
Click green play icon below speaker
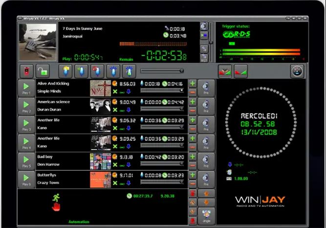[204, 35]
